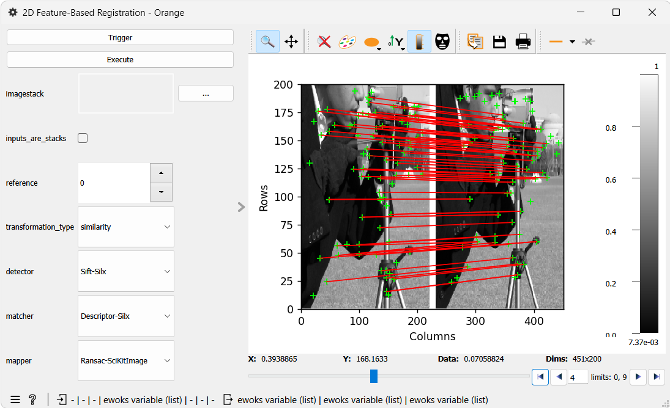
Task: Open the matcher Descriptor-Silx dropdown
Action: (126, 316)
